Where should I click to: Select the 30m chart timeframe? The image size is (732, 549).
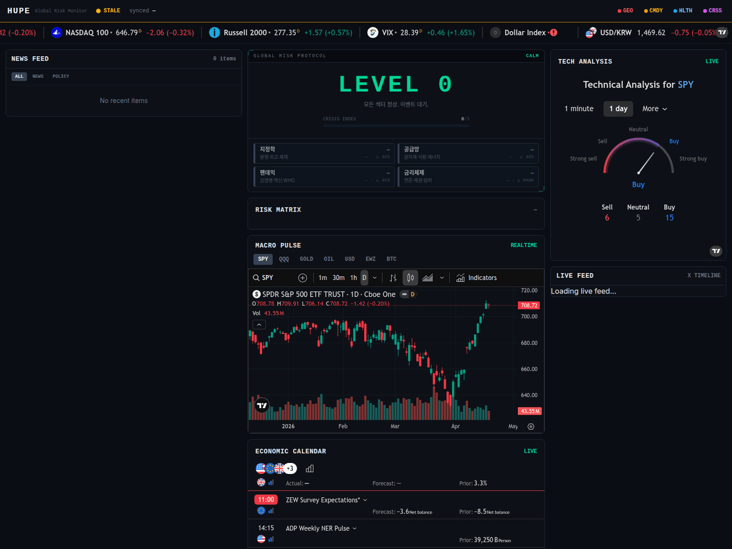(339, 278)
